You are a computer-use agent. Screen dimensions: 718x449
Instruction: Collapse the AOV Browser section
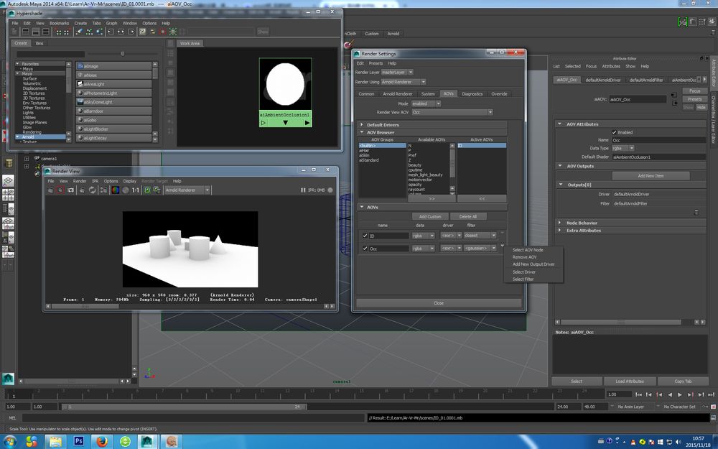click(362, 132)
